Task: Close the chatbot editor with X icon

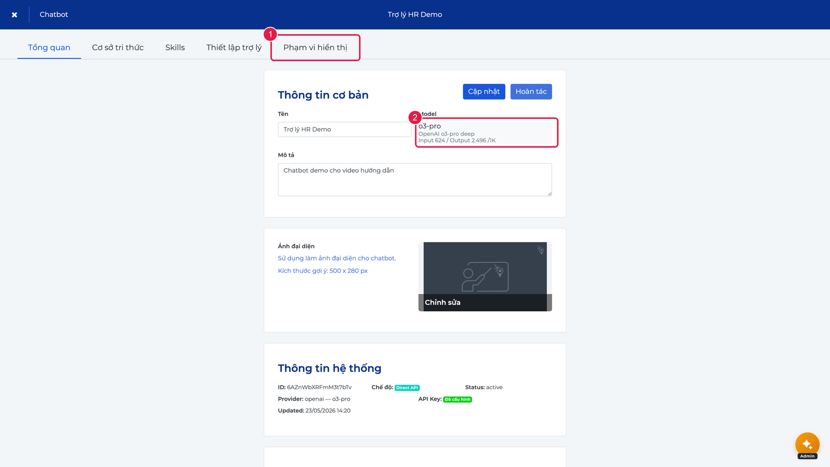Action: point(15,15)
